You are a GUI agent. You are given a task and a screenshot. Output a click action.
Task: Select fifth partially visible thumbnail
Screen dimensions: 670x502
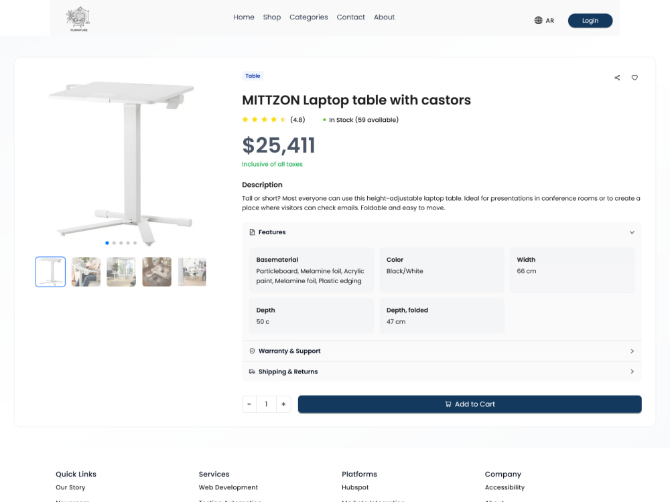(192, 272)
